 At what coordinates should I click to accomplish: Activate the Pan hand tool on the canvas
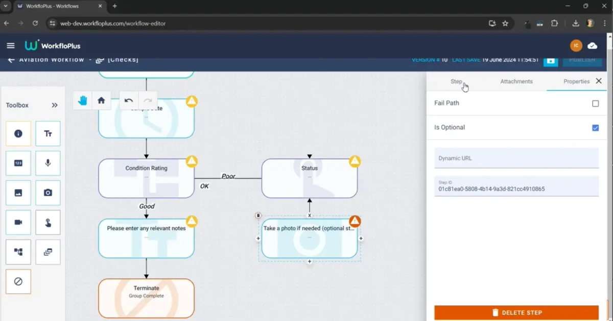(81, 100)
